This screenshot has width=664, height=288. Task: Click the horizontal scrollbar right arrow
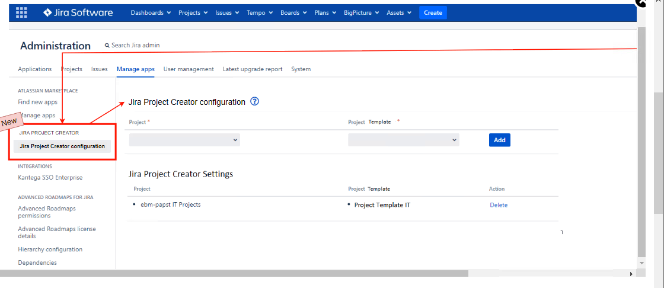click(631, 274)
